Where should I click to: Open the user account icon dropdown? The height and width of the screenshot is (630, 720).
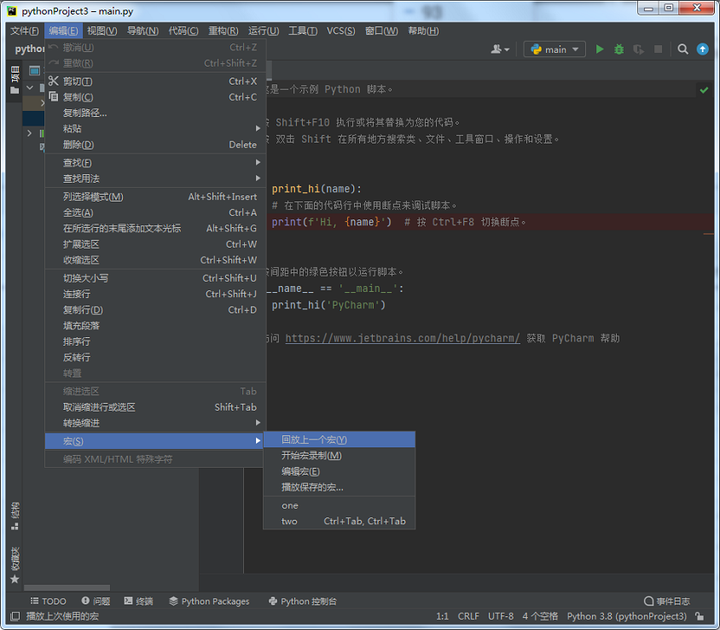[x=500, y=50]
